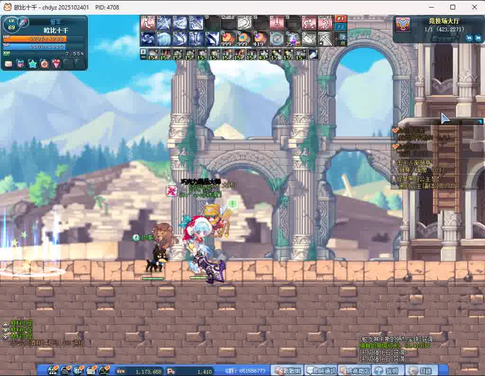
Task: Click the teal star icon in status panel
Action: pos(32,63)
